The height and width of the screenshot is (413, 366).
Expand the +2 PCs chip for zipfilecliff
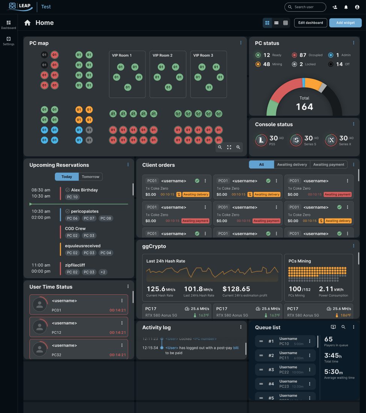coord(103,272)
